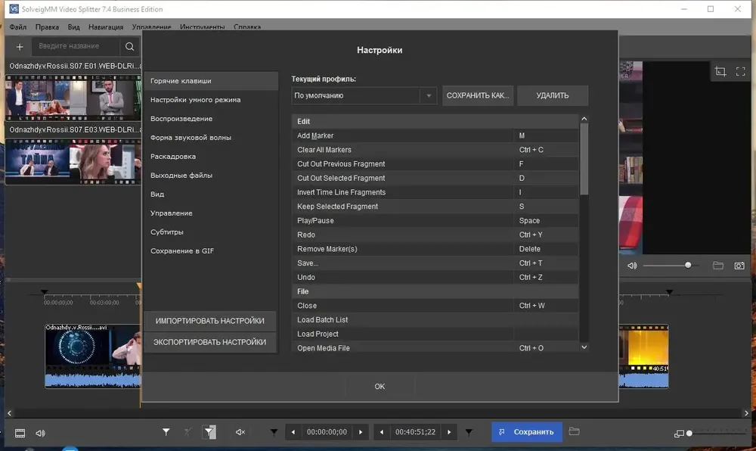Click the search magnifier icon in media panel
Viewport: 756px width, 451px height.
pyautogui.click(x=130, y=46)
